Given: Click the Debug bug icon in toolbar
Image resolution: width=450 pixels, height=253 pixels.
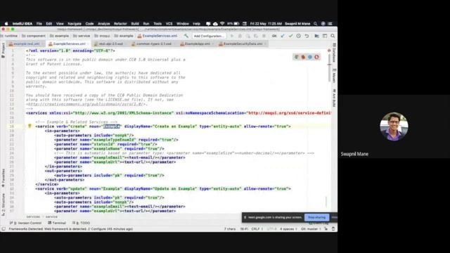Looking at the screenshot, I should (240, 36).
